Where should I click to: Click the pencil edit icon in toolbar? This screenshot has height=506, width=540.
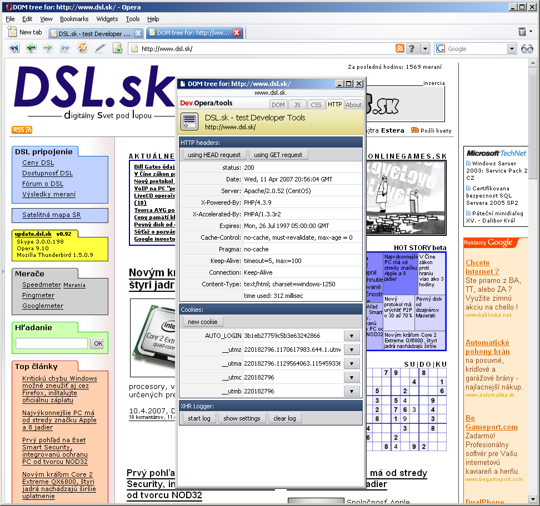tap(100, 48)
